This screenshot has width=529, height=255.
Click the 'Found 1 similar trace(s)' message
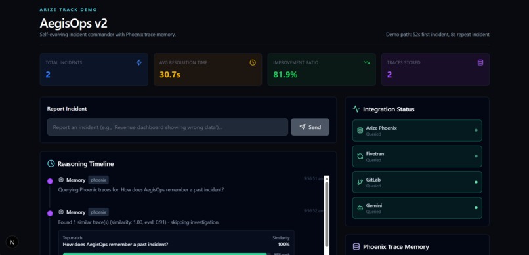point(138,222)
